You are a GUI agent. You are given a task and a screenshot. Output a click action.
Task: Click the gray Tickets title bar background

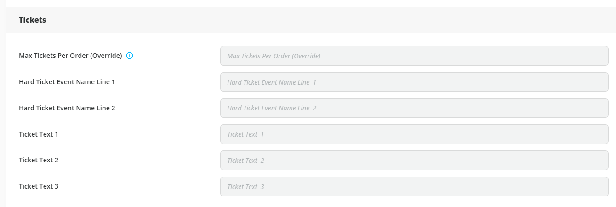311,20
